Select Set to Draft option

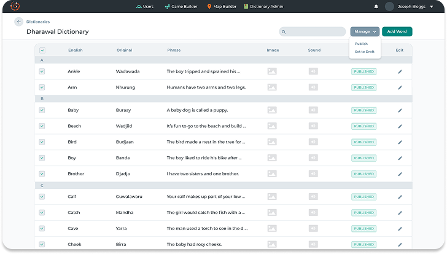tap(365, 52)
